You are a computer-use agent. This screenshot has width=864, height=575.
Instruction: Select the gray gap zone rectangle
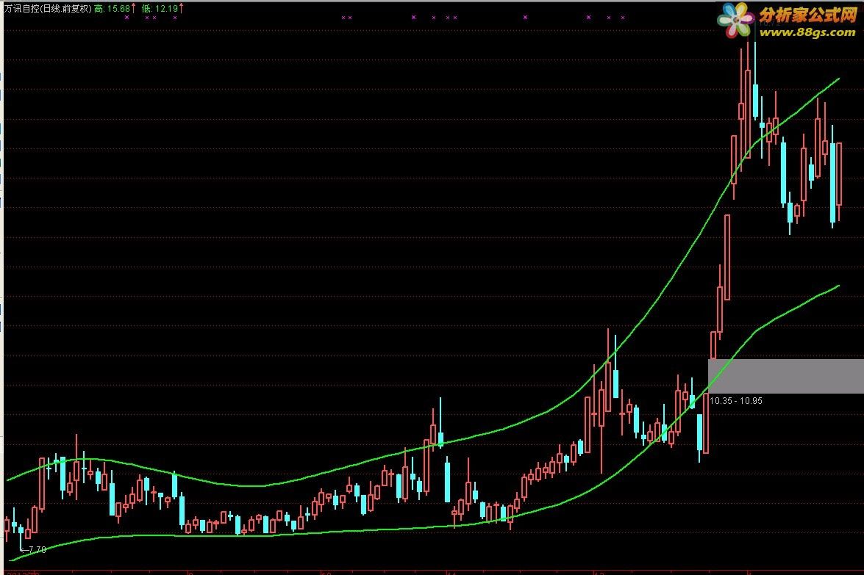click(786, 377)
